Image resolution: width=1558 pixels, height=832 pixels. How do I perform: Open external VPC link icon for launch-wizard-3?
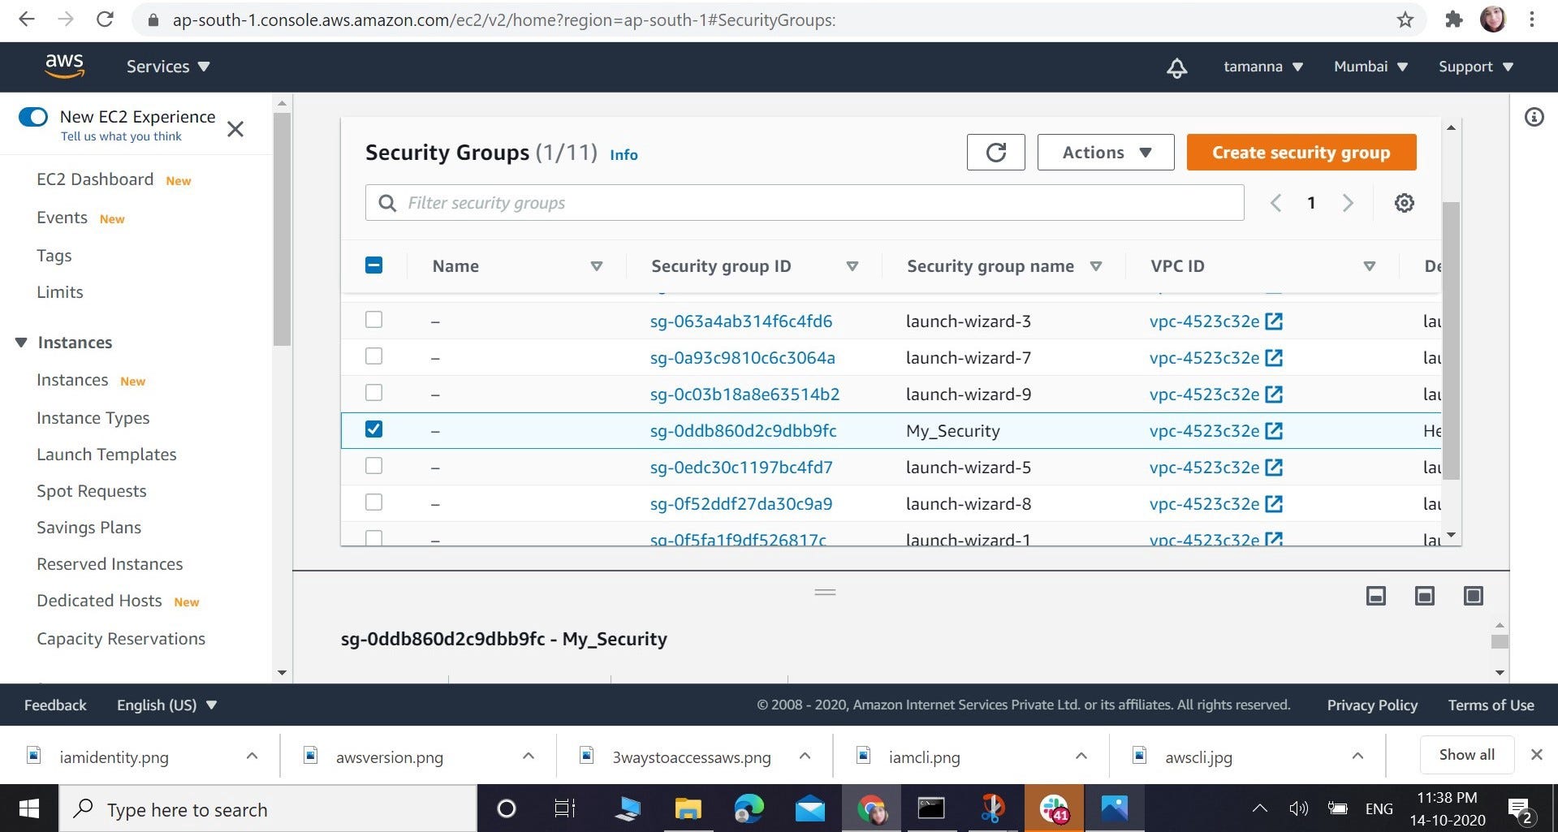pyautogui.click(x=1274, y=321)
